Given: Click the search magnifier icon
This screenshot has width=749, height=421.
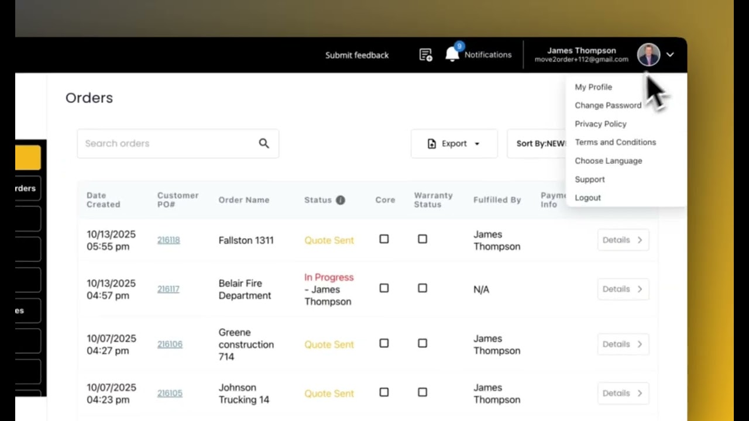Looking at the screenshot, I should point(264,143).
